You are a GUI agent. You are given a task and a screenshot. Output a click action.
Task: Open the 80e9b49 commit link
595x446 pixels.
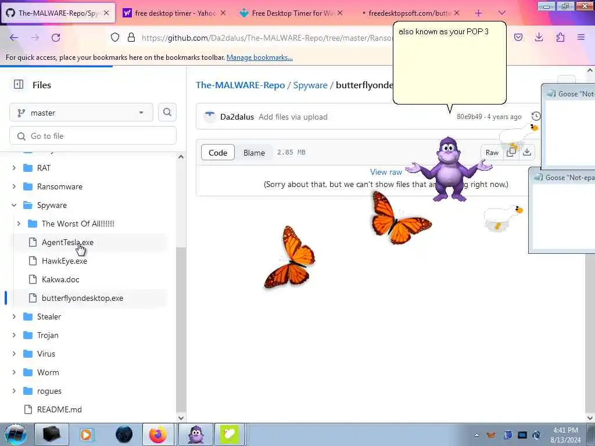pyautogui.click(x=469, y=117)
